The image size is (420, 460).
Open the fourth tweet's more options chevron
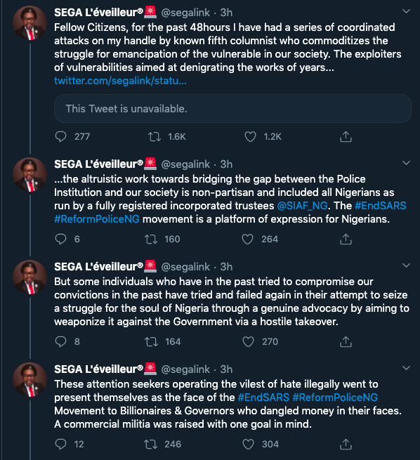pyautogui.click(x=406, y=368)
